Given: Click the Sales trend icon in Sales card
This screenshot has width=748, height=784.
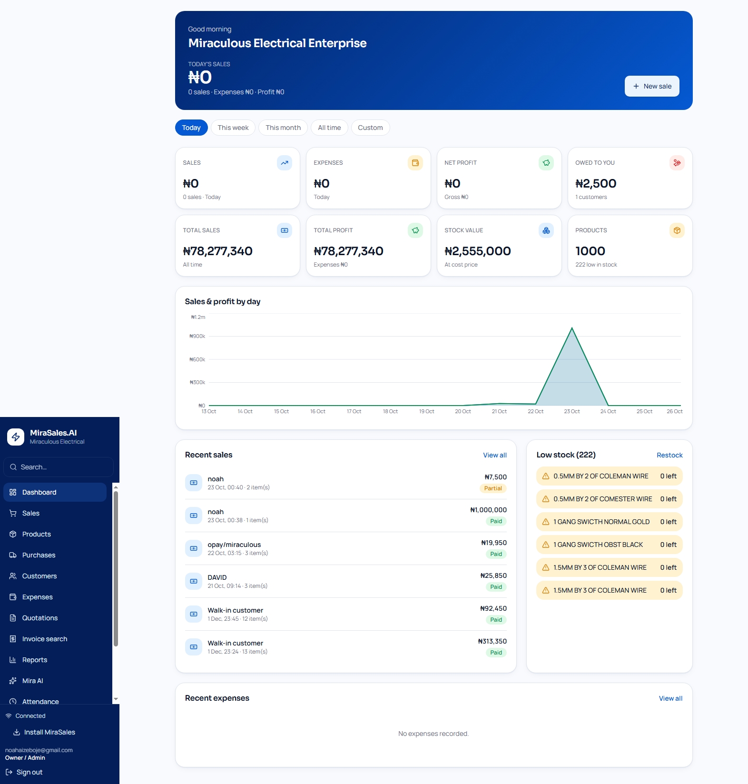Looking at the screenshot, I should (x=285, y=163).
